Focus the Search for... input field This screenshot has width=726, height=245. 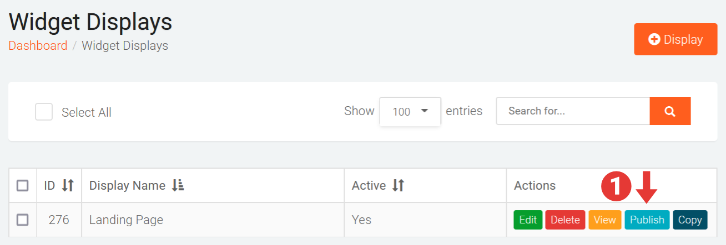coord(572,111)
